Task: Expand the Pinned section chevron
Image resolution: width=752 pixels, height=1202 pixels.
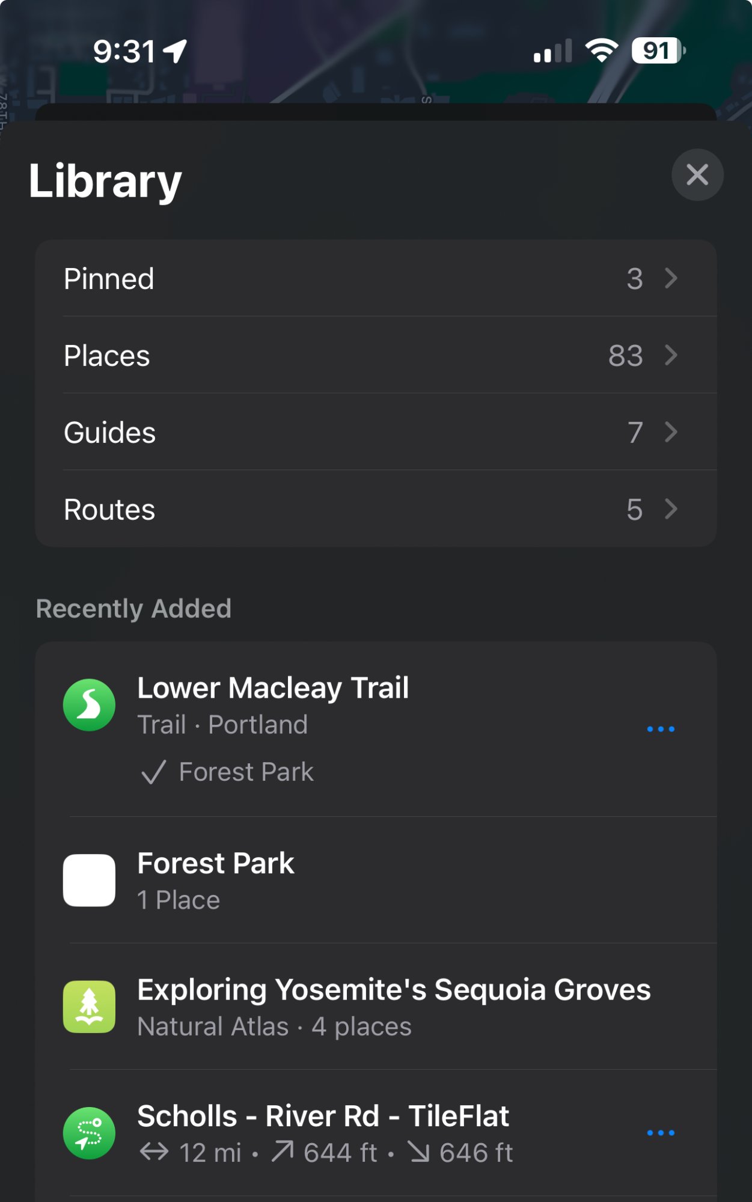Action: coord(671,278)
